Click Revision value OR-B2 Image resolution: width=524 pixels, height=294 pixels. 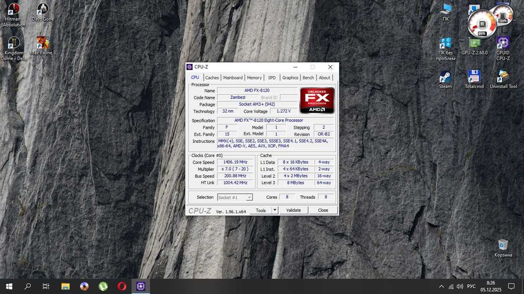tap(323, 134)
